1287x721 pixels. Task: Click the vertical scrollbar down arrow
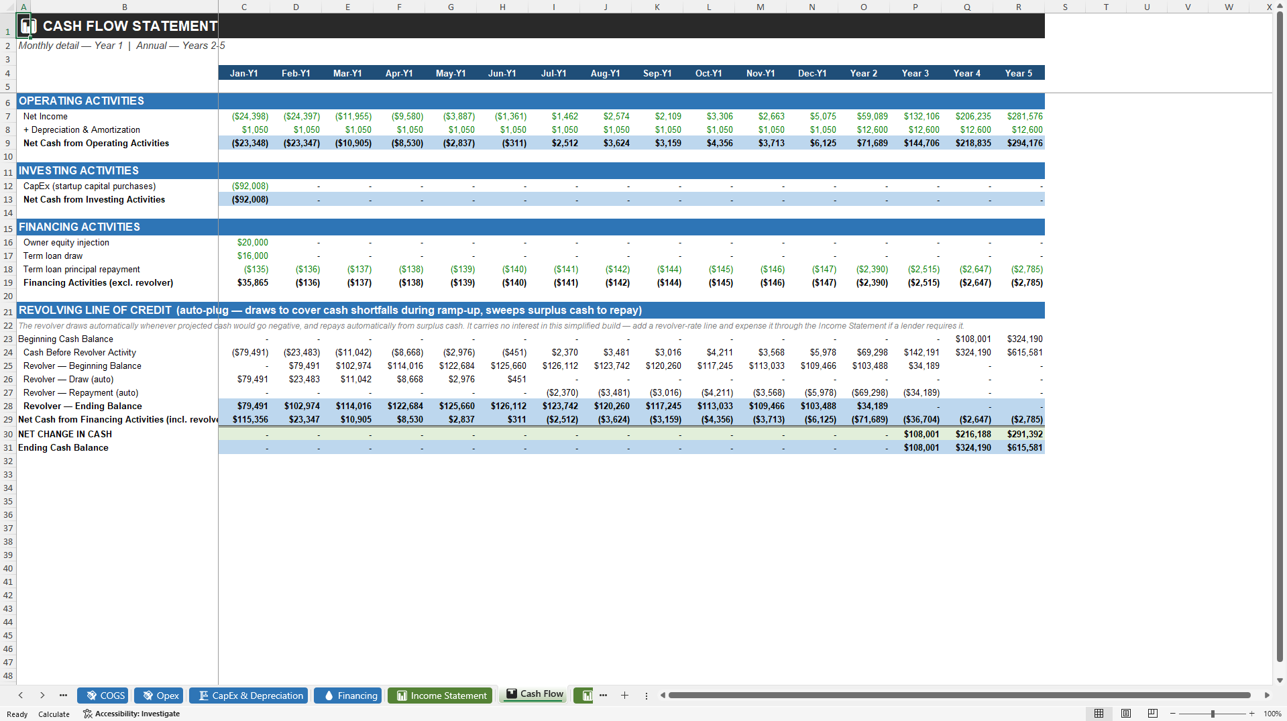pos(1280,680)
